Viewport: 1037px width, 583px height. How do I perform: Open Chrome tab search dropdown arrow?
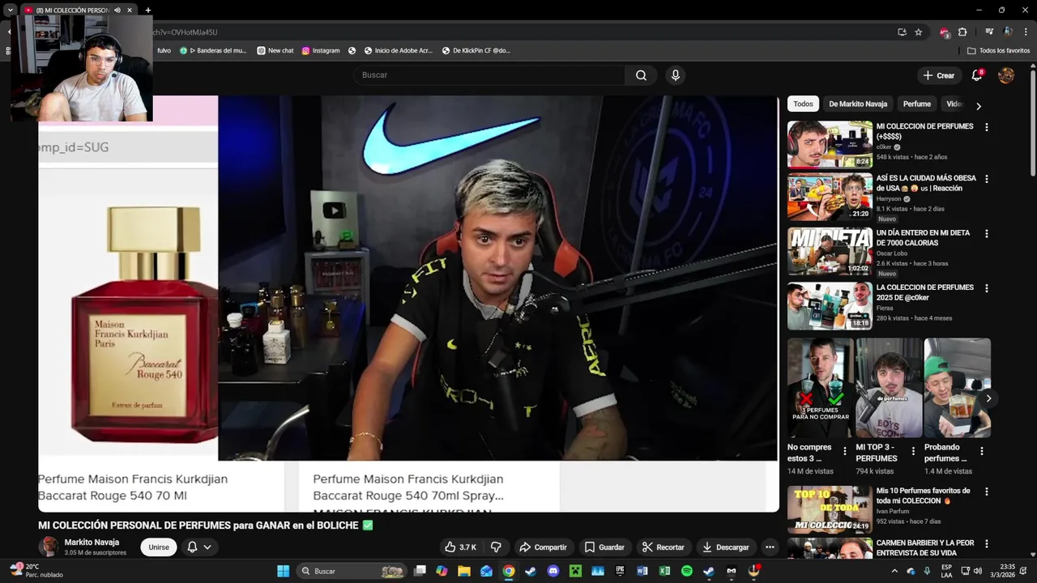(10, 11)
